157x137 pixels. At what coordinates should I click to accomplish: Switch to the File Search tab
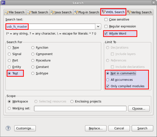click(15, 12)
